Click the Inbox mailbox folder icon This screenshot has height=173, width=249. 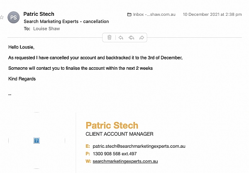pos(129,15)
